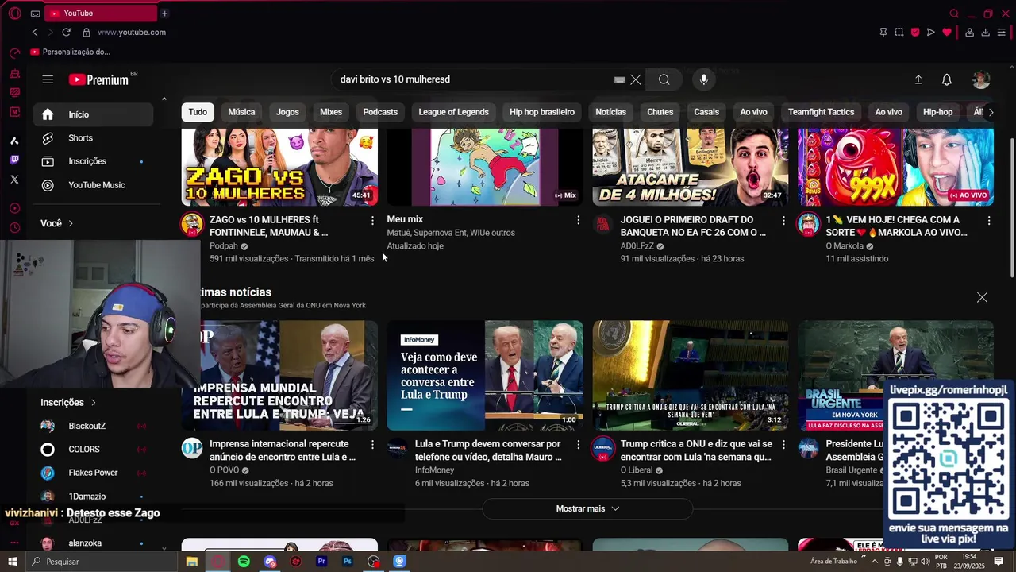1016x572 pixels.
Task: Go to Início in sidebar
Action: 94,114
